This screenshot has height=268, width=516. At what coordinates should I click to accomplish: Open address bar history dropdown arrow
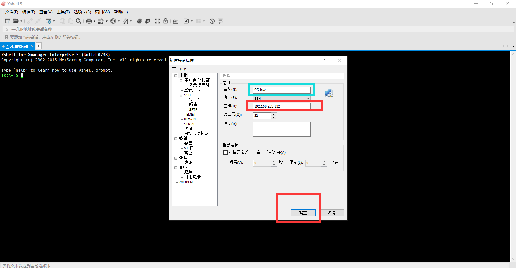(x=510, y=29)
